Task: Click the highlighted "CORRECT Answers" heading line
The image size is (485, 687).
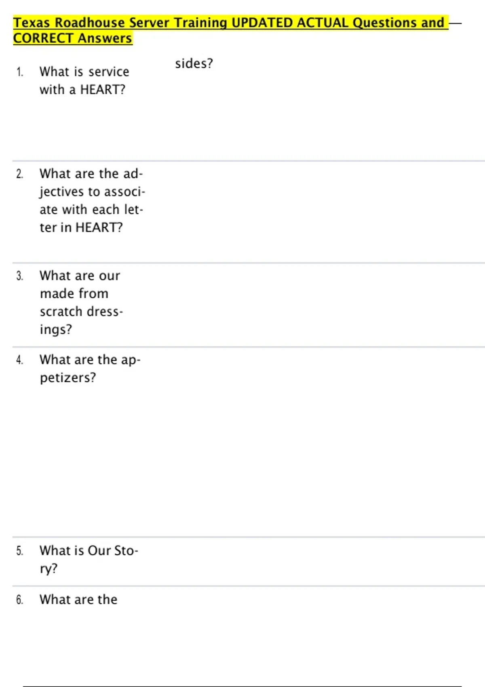Action: click(x=73, y=38)
